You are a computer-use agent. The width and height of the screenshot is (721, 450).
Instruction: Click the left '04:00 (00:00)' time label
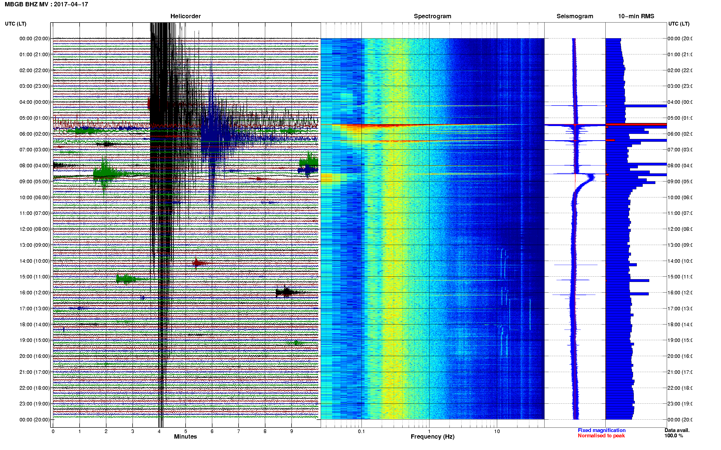click(34, 102)
